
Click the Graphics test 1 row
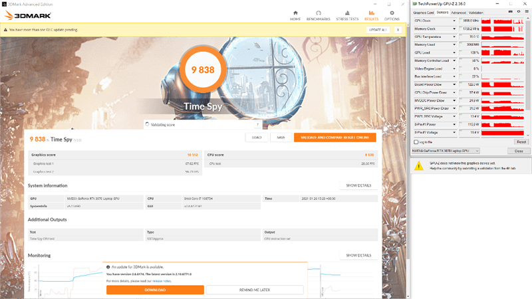[x=115, y=163]
